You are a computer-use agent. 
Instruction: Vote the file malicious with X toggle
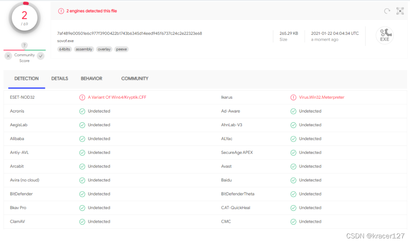pyautogui.click(x=8, y=56)
